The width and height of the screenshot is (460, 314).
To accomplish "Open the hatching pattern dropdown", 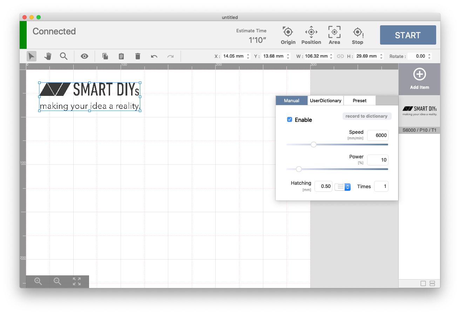I will 343,187.
